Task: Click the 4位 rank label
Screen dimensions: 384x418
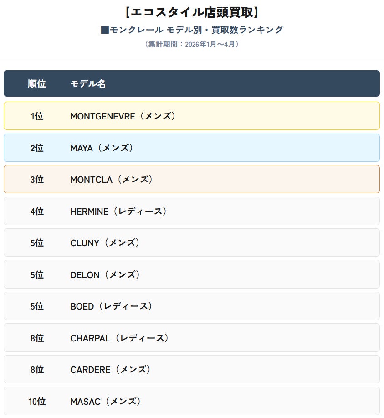Action: coord(37,212)
